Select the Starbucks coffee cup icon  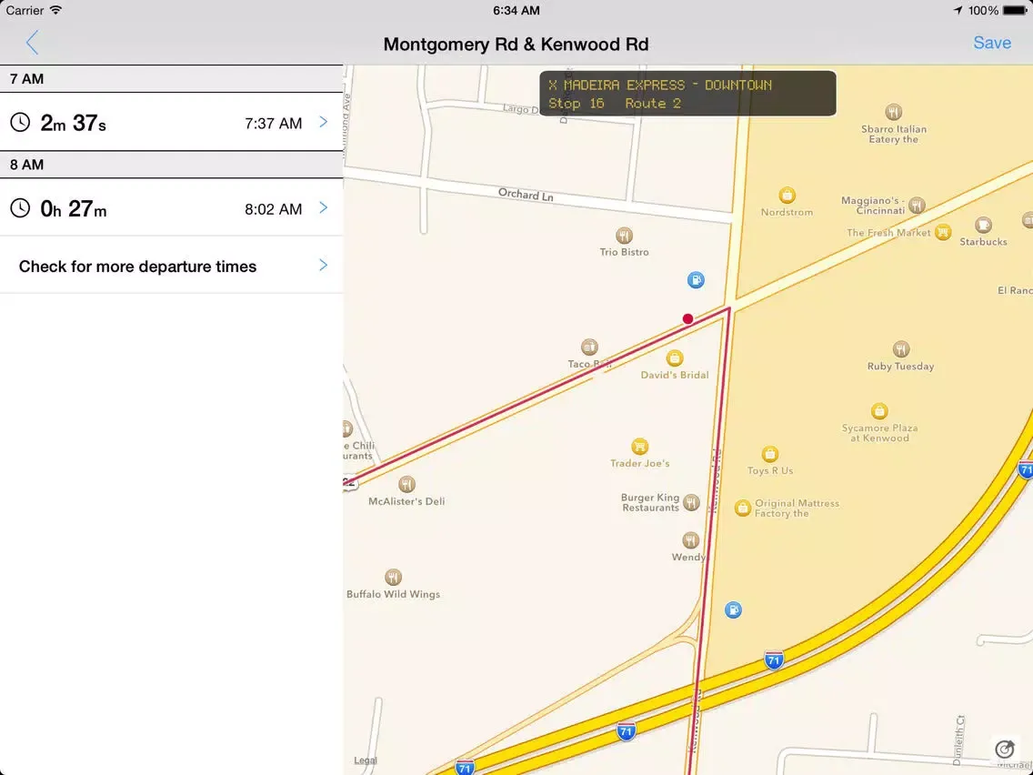(x=983, y=226)
